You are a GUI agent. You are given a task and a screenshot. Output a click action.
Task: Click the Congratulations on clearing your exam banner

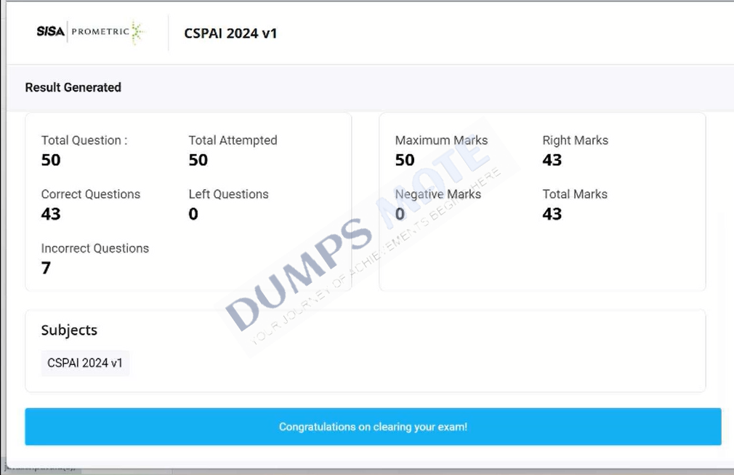373,427
